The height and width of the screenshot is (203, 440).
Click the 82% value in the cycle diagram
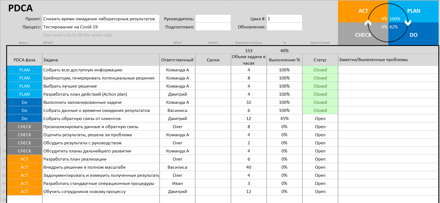click(393, 27)
